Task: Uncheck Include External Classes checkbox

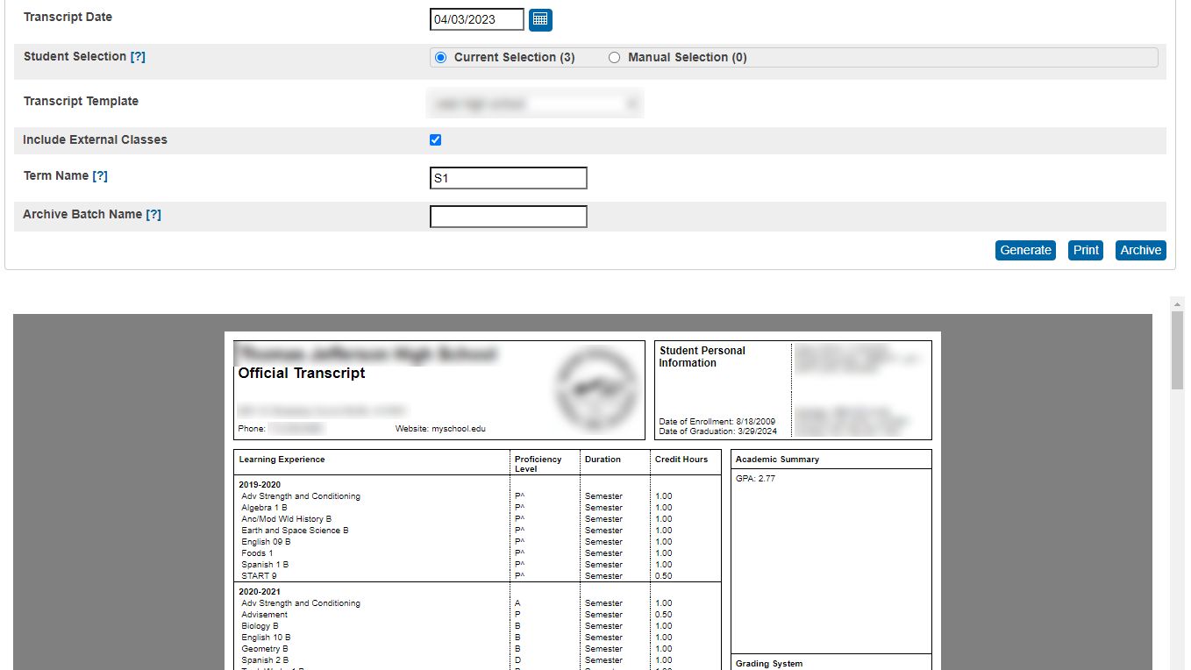Action: [436, 139]
